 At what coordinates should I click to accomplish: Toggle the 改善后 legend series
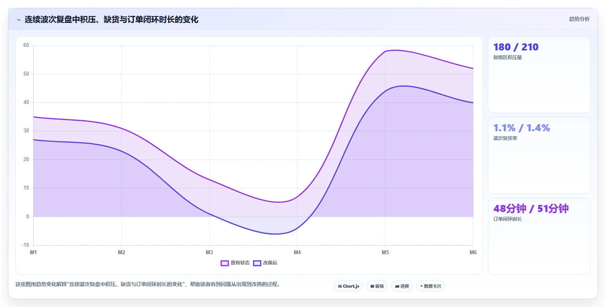click(x=265, y=263)
